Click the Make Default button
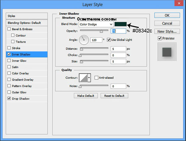 click(x=86, y=96)
